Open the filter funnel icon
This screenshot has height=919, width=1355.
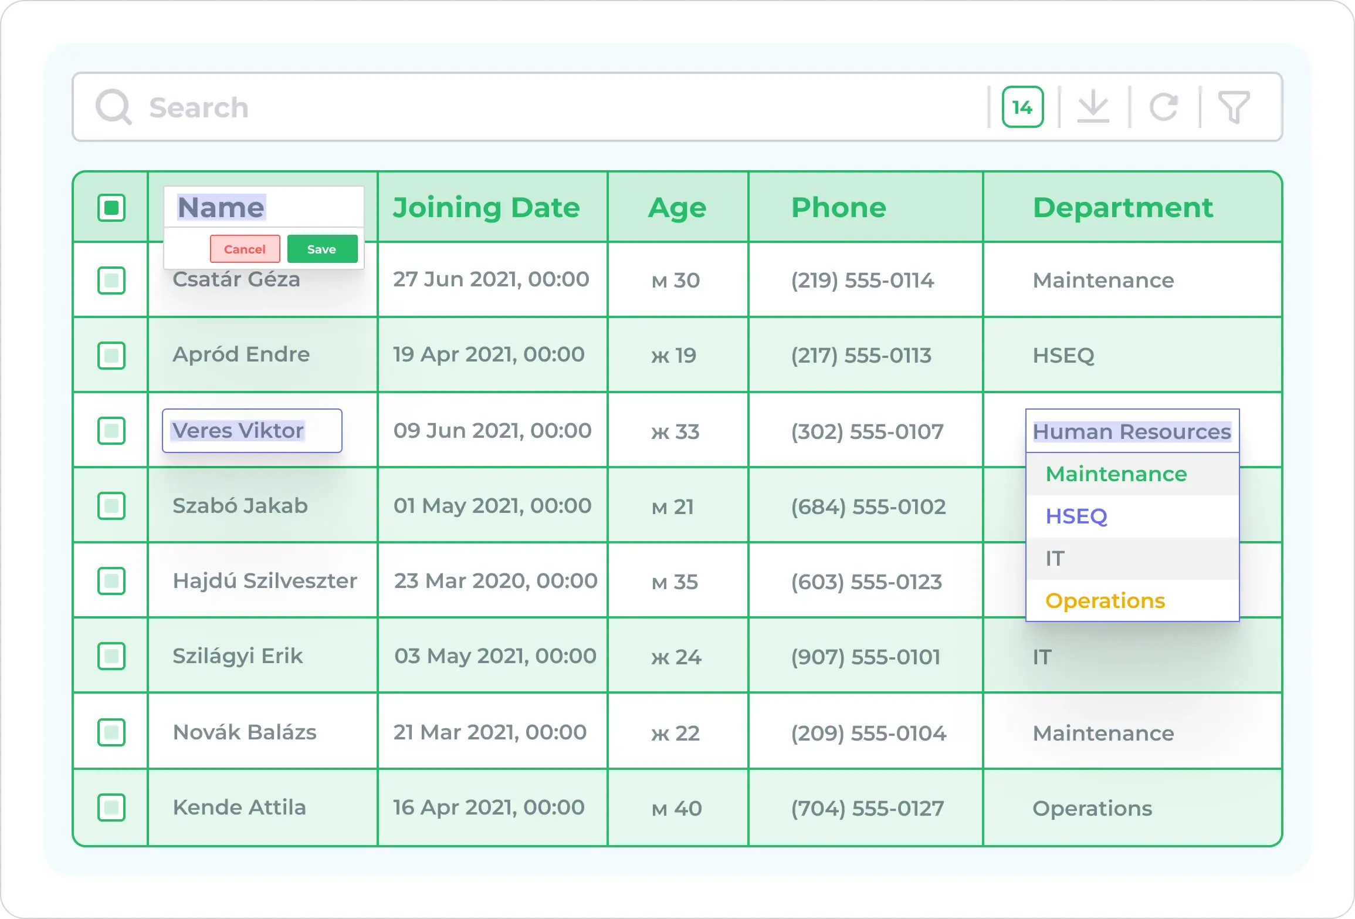[x=1234, y=107]
